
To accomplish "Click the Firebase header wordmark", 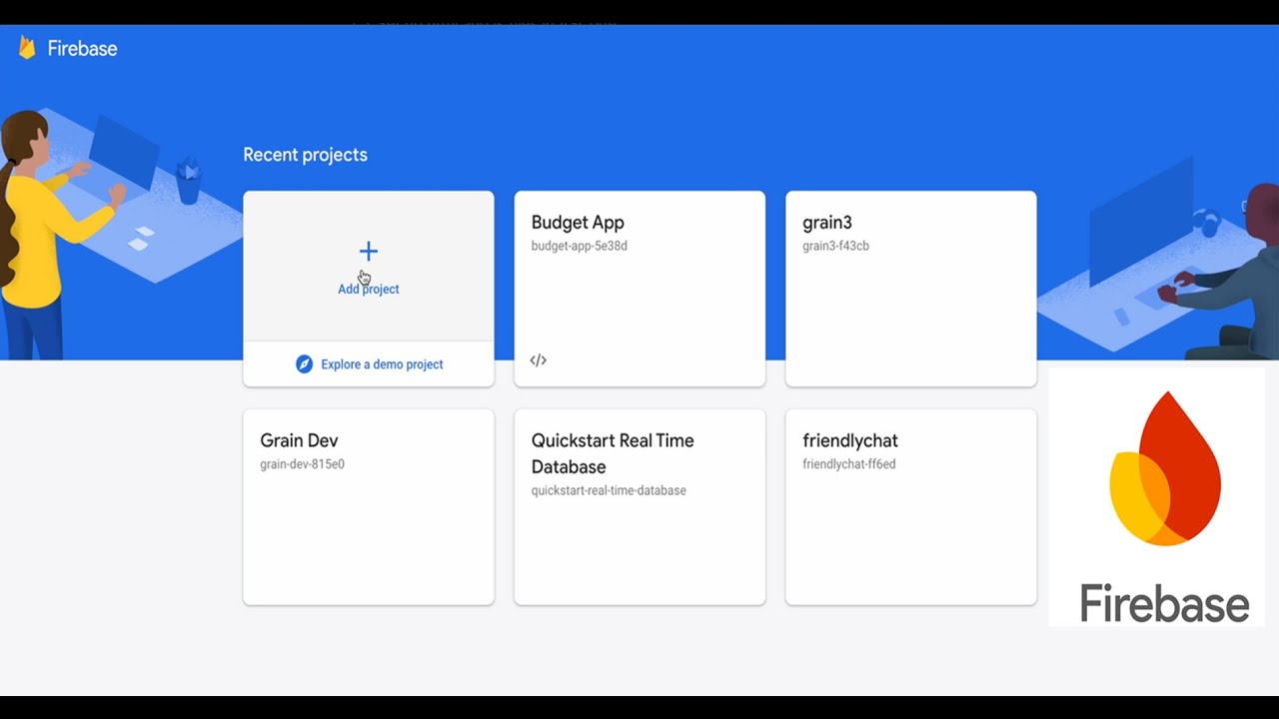I will click(x=82, y=49).
